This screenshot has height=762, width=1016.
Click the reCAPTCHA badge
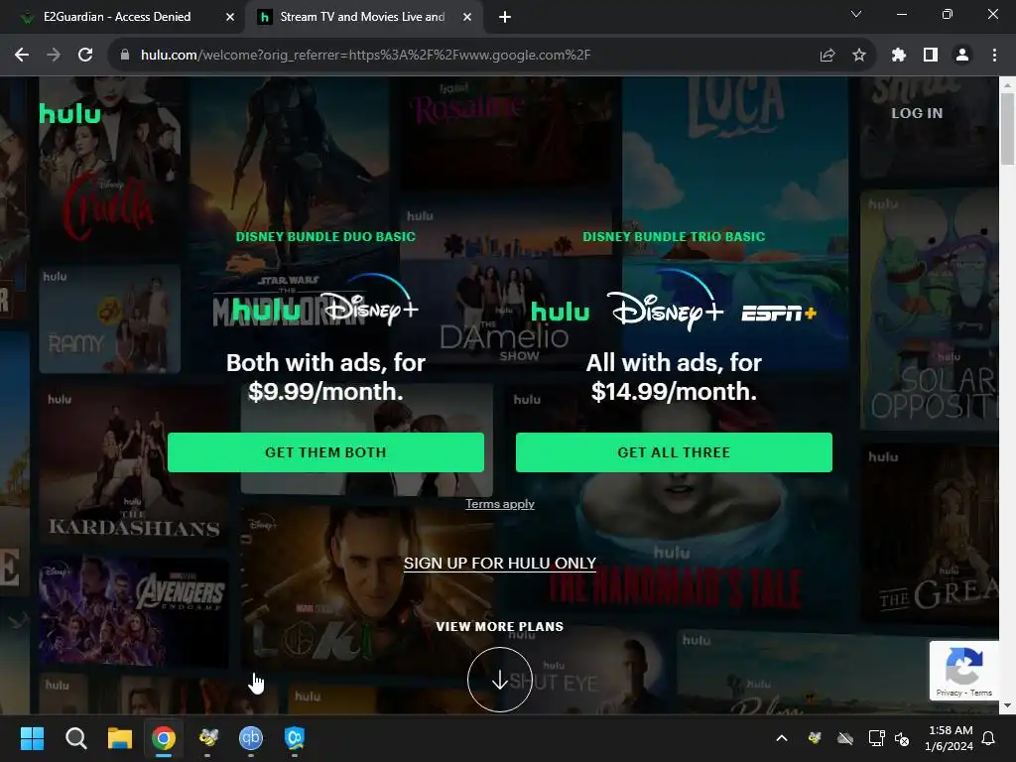pos(964,671)
